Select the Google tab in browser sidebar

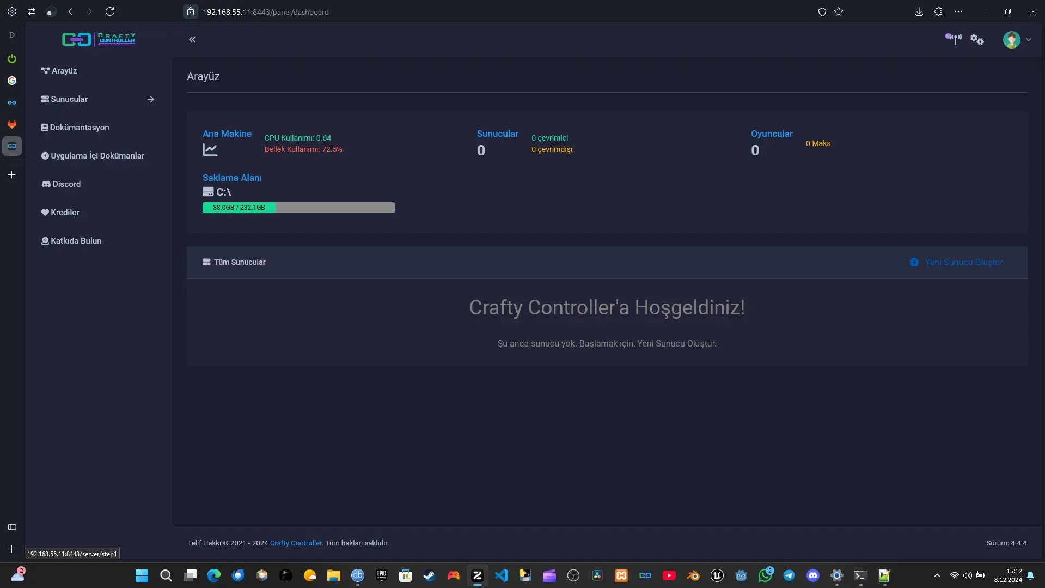pos(12,81)
